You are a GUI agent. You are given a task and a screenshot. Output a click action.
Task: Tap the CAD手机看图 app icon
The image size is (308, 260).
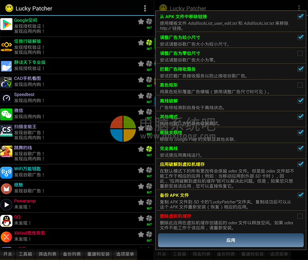pyautogui.click(x=6, y=82)
